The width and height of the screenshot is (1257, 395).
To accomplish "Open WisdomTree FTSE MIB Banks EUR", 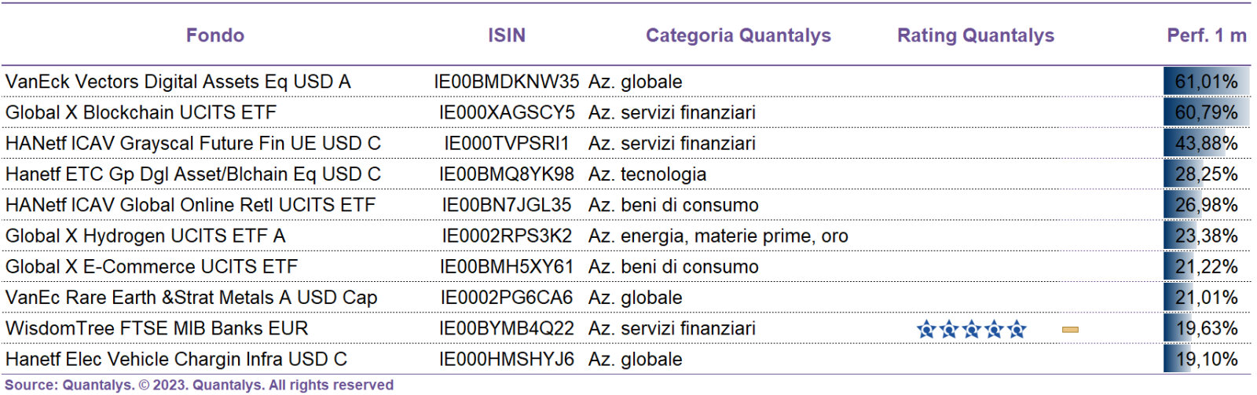I will (157, 328).
